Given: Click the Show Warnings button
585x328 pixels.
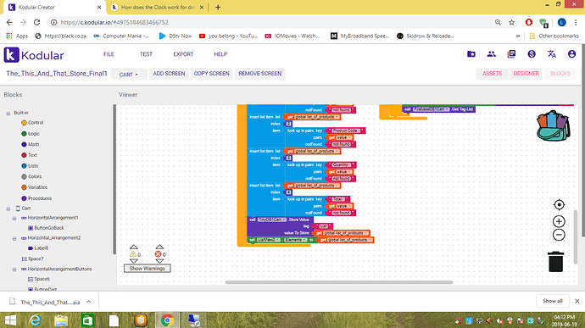Looking at the screenshot, I should coord(147,269).
